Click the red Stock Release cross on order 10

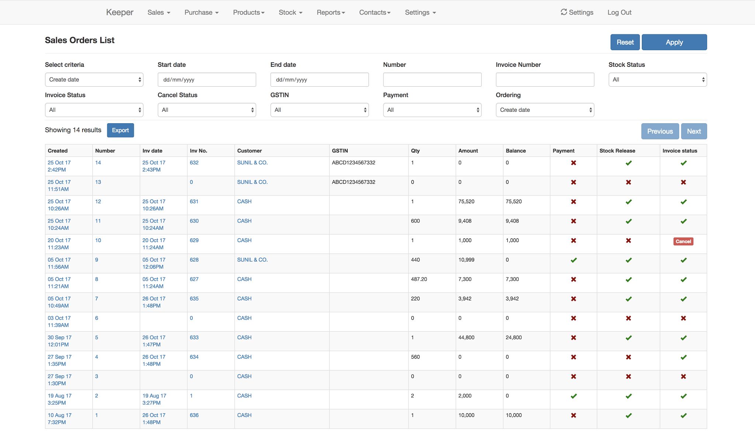click(629, 241)
